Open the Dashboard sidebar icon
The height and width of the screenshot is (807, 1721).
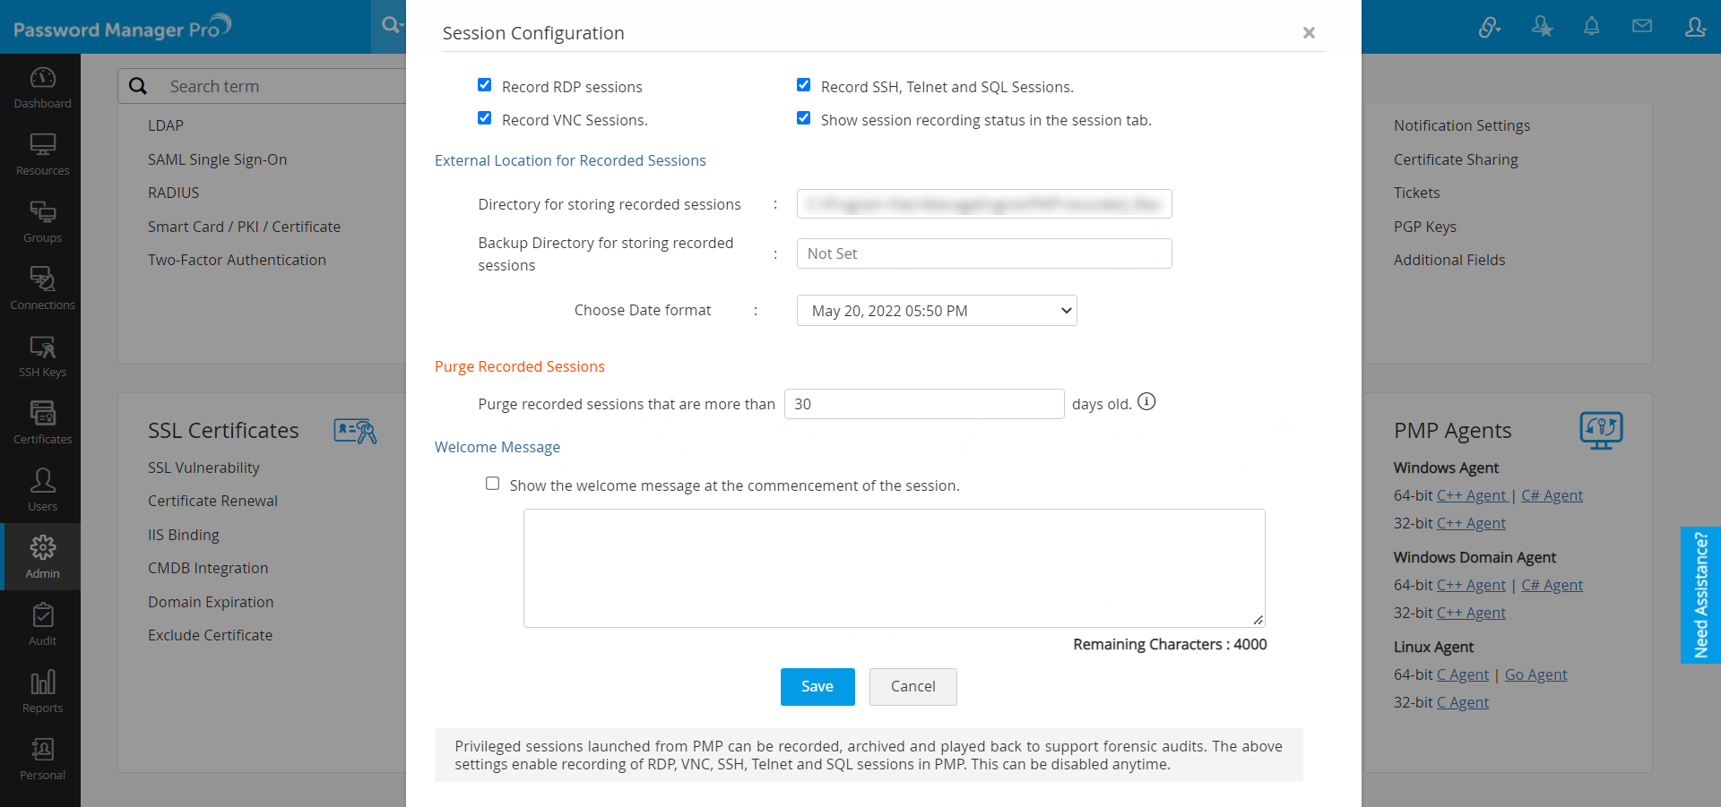(42, 87)
